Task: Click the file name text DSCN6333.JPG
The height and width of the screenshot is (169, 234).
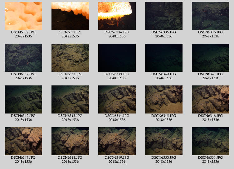Action: click(70, 32)
